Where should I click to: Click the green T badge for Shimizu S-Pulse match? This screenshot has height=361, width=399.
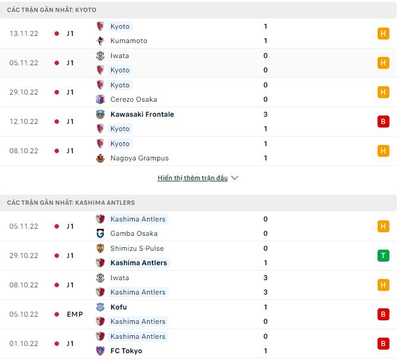pyautogui.click(x=383, y=256)
